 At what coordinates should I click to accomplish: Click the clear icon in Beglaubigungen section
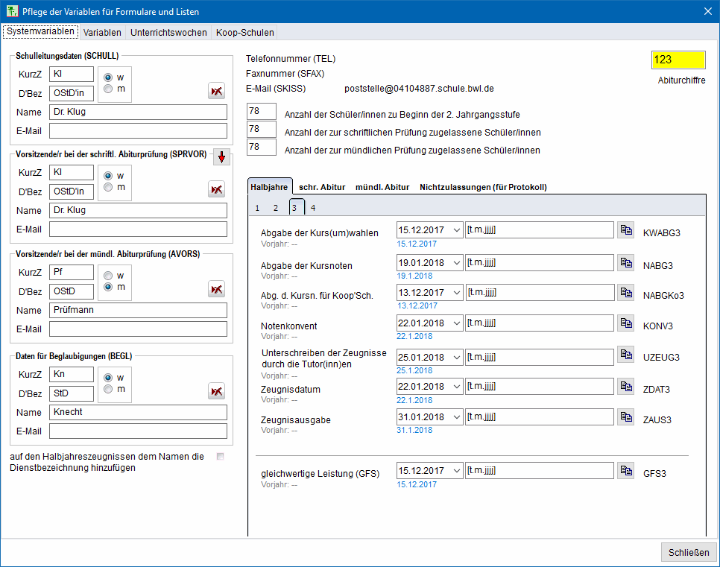[216, 391]
